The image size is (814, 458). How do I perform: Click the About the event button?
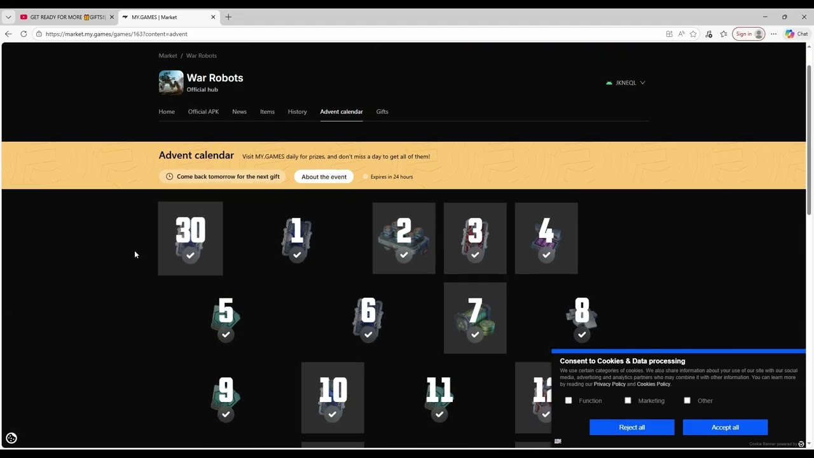[324, 177]
